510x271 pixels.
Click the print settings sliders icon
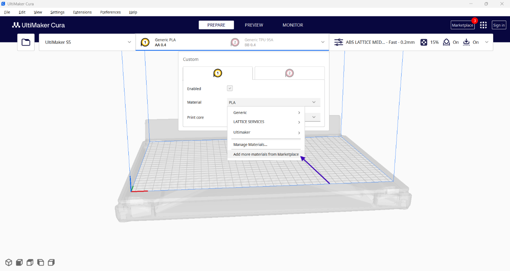(339, 42)
